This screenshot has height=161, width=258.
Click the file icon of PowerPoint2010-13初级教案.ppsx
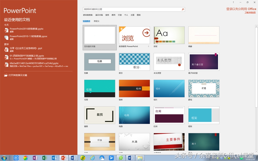[x=6, y=37]
